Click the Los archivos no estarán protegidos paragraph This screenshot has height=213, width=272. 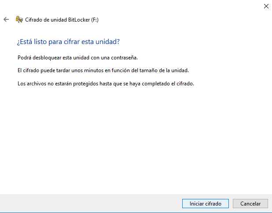coord(106,83)
